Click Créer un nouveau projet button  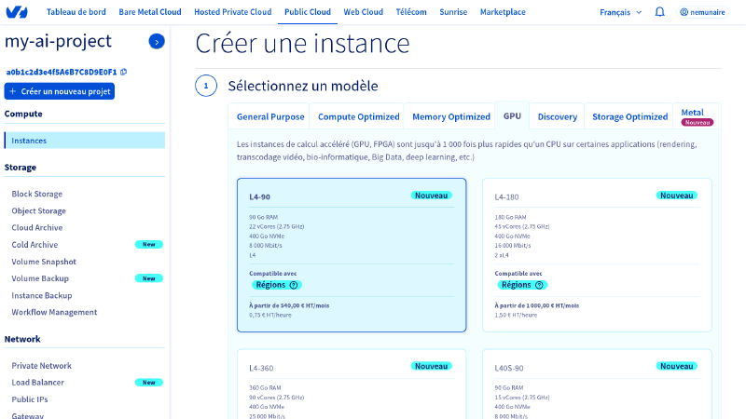(60, 91)
